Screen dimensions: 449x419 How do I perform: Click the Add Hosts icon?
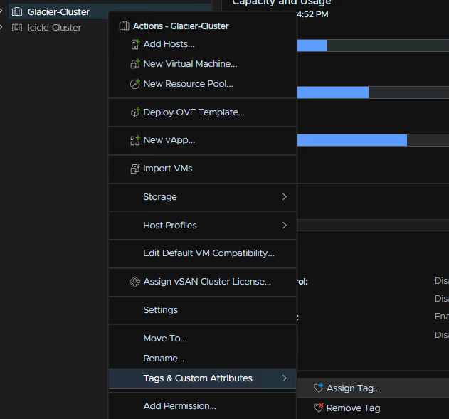[135, 44]
